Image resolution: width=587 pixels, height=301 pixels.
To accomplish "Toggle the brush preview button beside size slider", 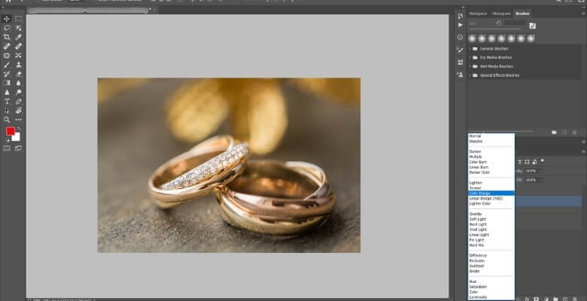I will (532, 26).
